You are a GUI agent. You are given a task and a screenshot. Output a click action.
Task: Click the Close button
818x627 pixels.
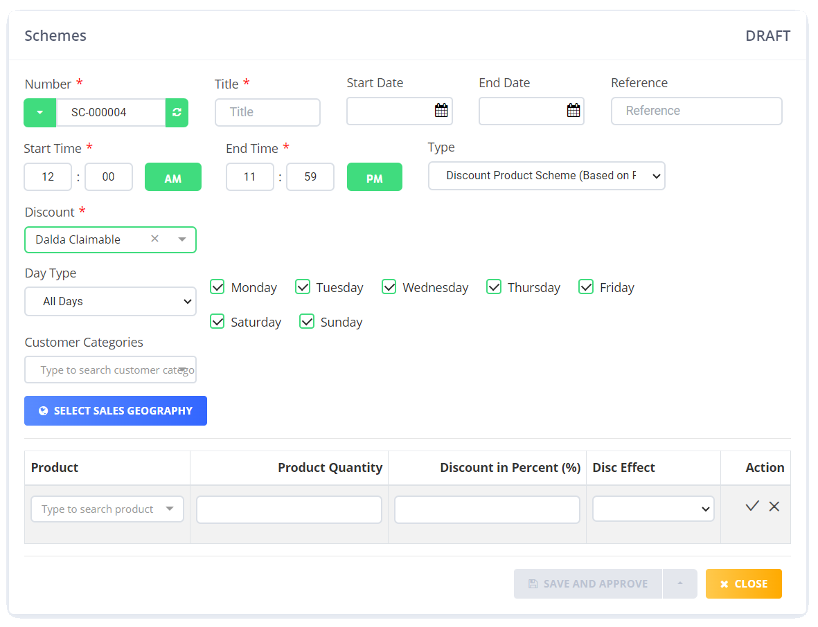click(x=743, y=583)
